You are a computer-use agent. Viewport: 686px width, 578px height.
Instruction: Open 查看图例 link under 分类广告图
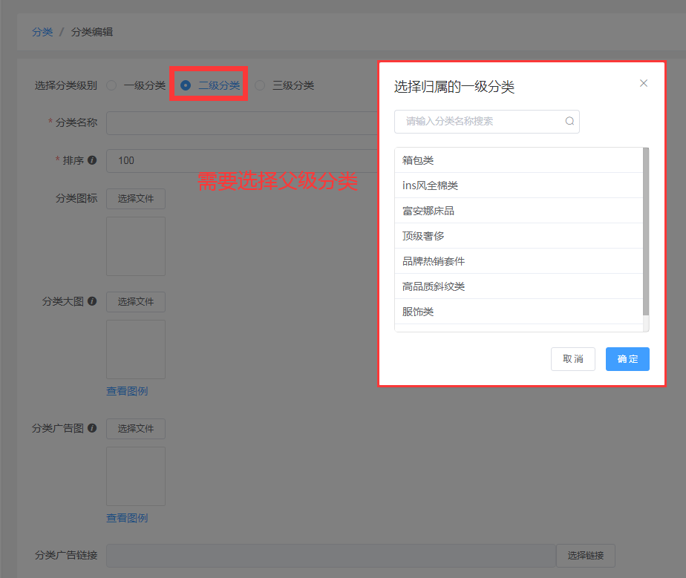coord(127,518)
